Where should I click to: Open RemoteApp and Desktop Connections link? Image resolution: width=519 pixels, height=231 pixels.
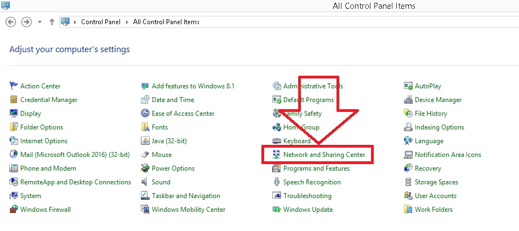[76, 182]
